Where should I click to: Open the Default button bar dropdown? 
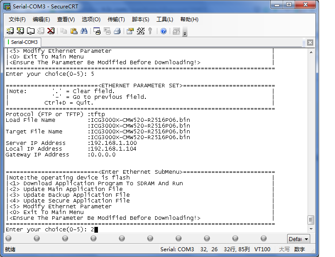[298, 239]
